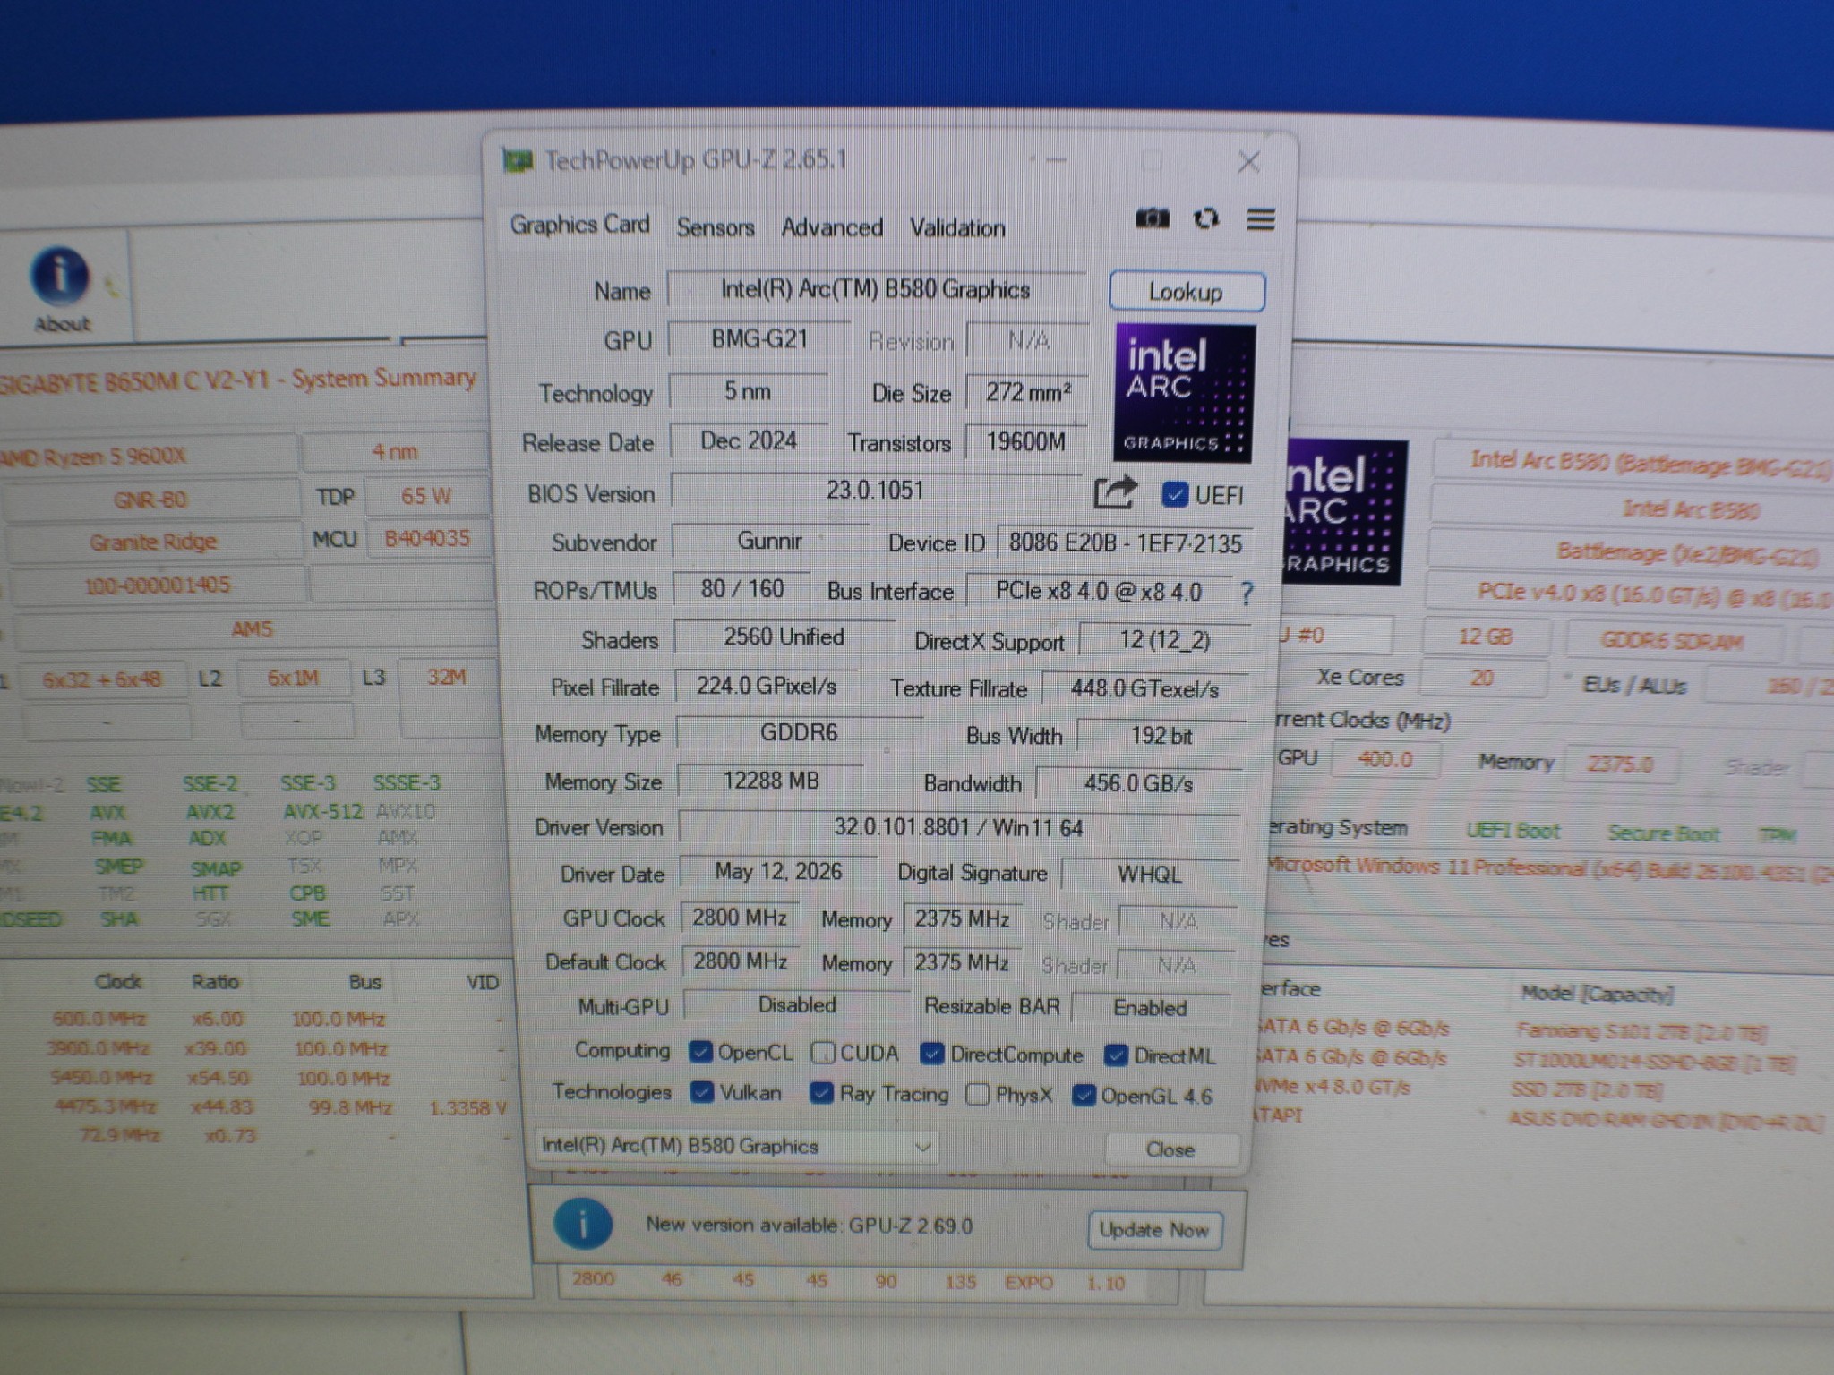Viewport: 1834px width, 1375px height.
Task: Open the GPU selection dropdown at bottom
Action: pyautogui.click(x=736, y=1146)
